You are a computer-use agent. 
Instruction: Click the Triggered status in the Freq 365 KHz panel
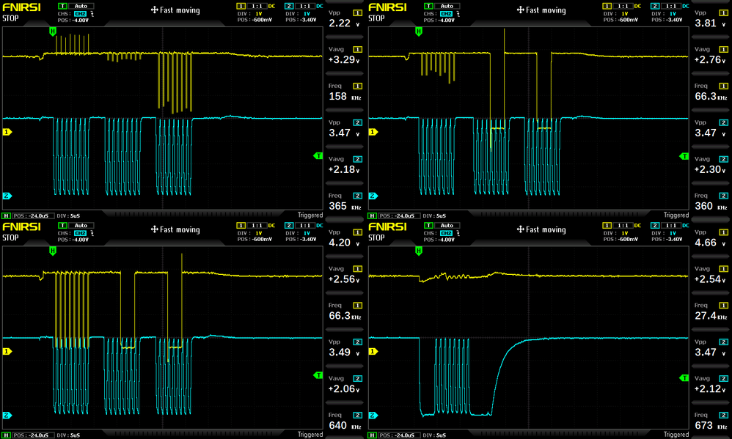[x=310, y=215]
